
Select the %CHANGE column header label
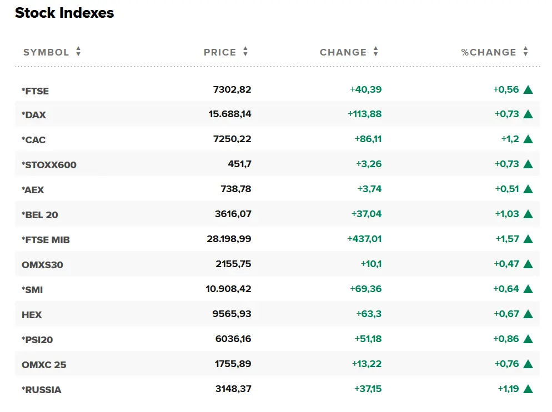coord(488,52)
